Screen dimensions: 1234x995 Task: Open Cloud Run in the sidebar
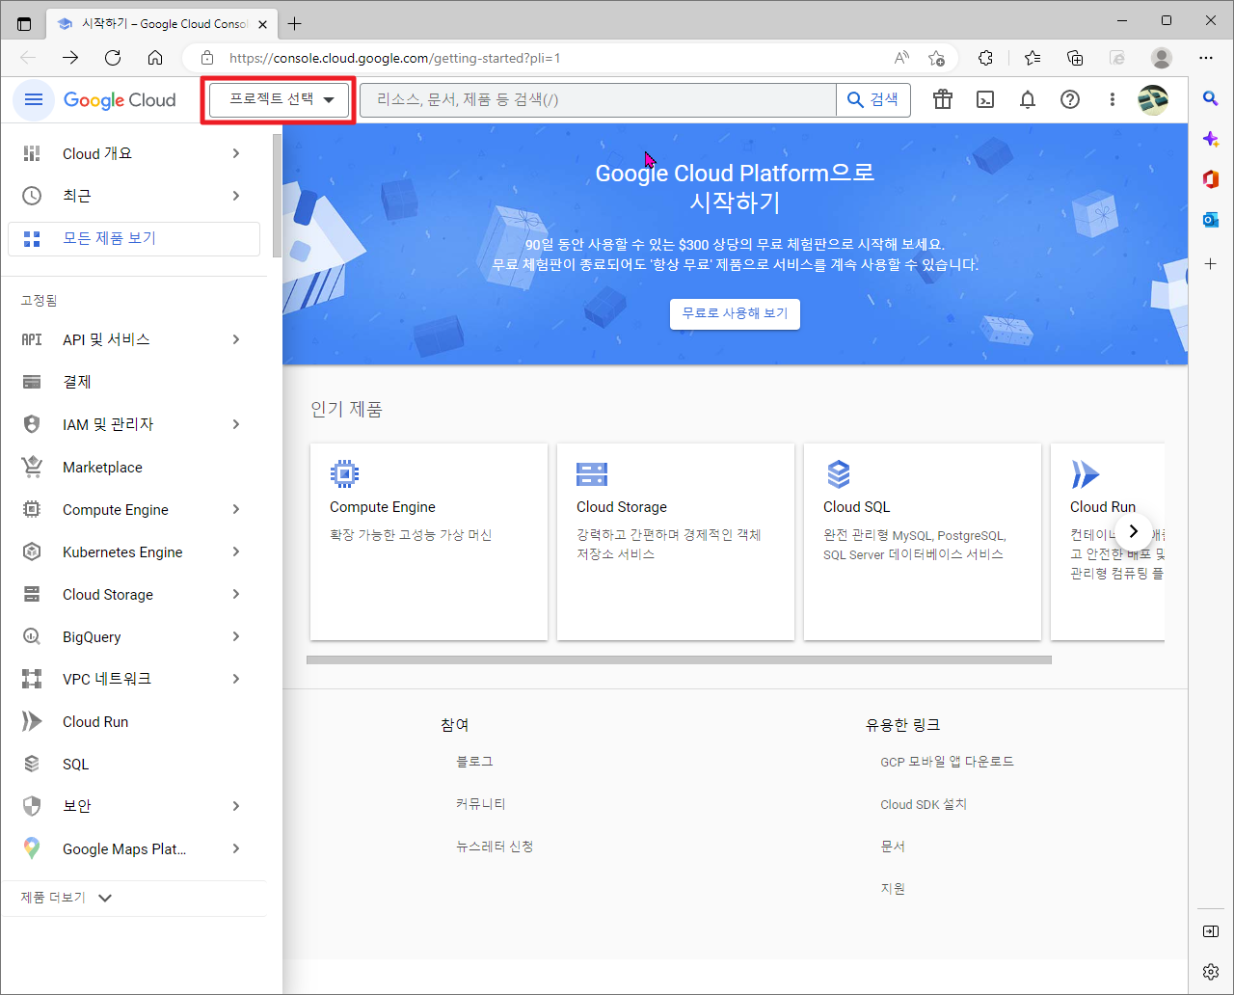click(x=134, y=721)
